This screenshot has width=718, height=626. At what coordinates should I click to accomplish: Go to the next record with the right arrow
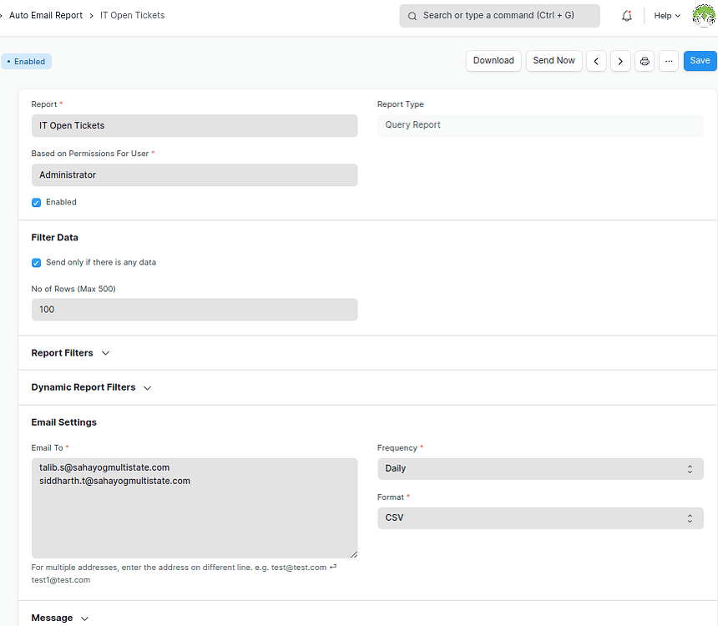[x=619, y=61]
